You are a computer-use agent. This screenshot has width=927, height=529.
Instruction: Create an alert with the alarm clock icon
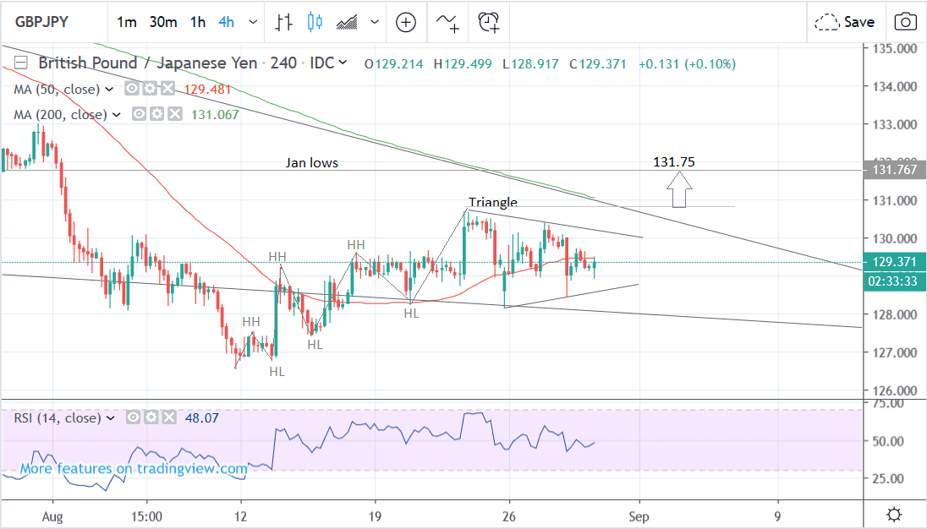click(489, 23)
